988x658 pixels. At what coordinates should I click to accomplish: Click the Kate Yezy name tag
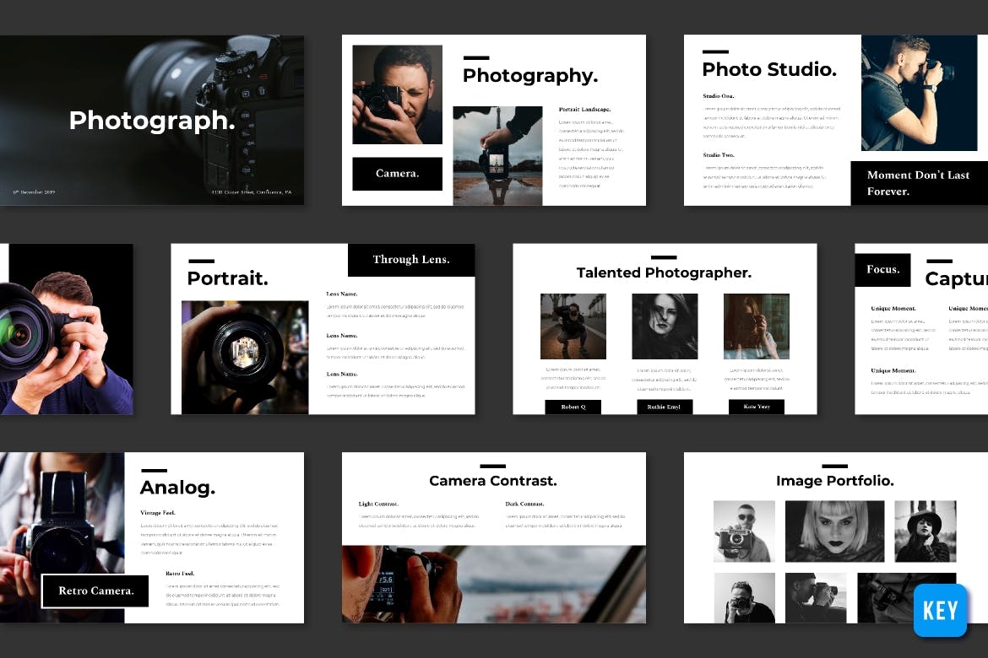point(756,406)
